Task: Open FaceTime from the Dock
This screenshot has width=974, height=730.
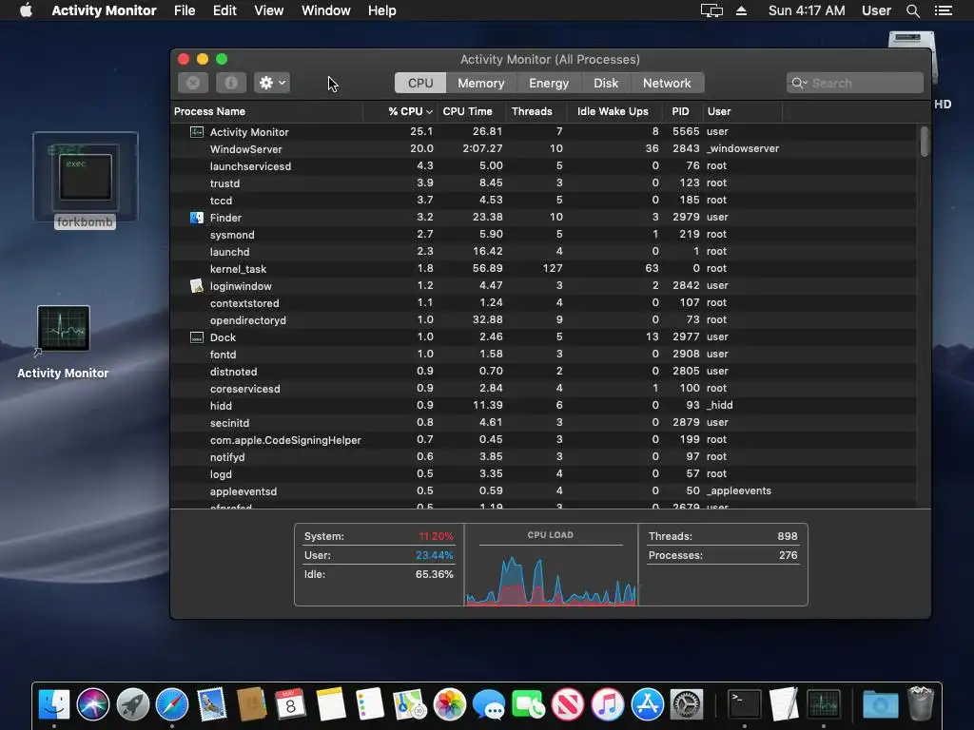Action: click(x=528, y=704)
